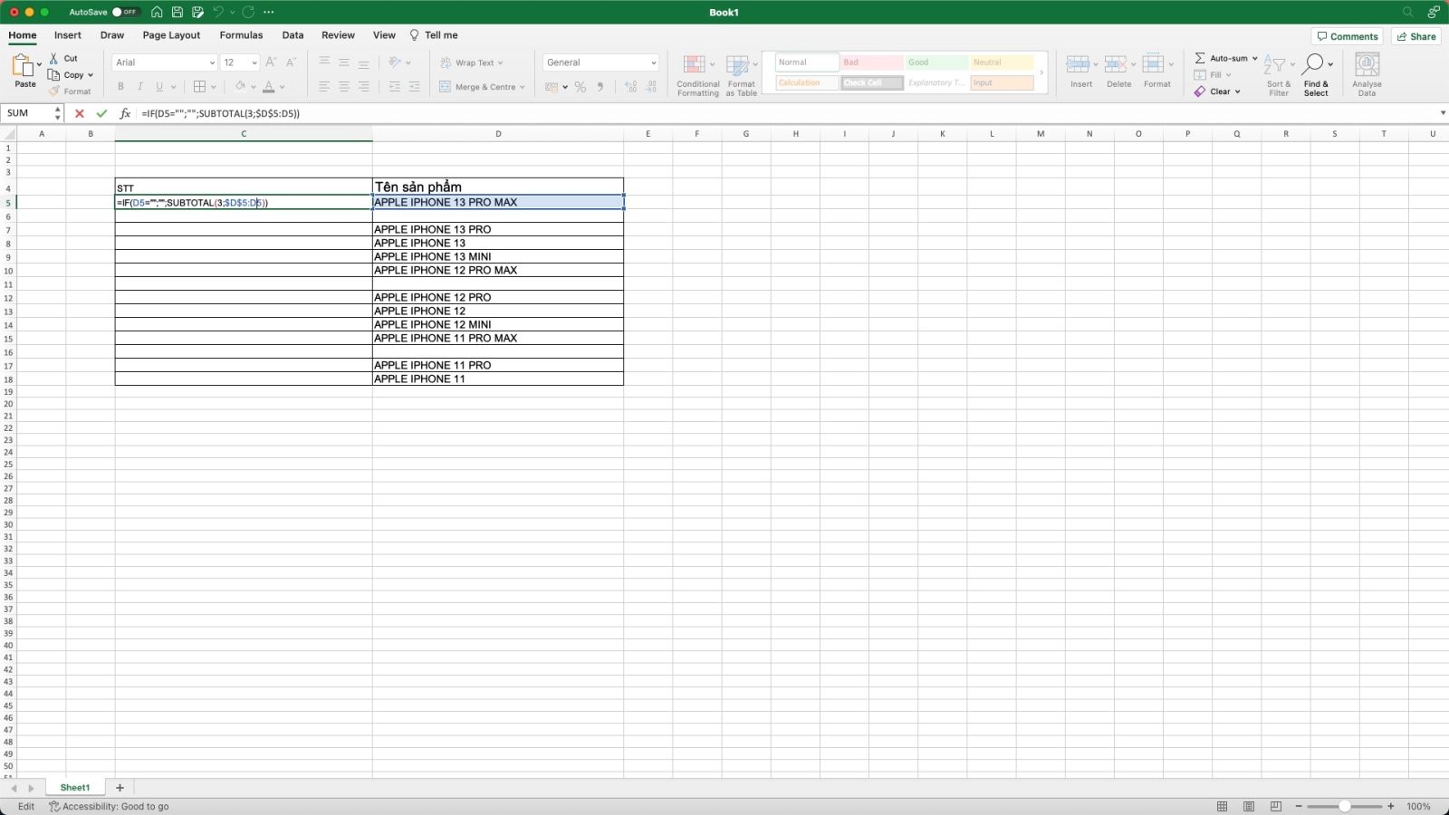1449x815 pixels.
Task: Expand the Fill options dropdown
Action: (x=1229, y=74)
